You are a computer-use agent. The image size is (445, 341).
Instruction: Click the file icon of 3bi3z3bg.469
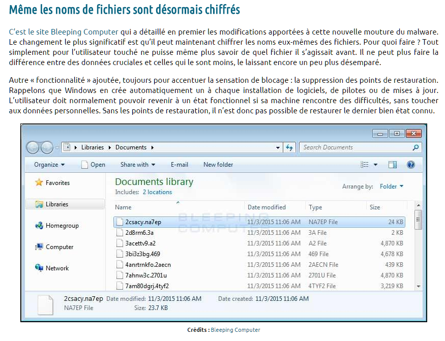[120, 254]
